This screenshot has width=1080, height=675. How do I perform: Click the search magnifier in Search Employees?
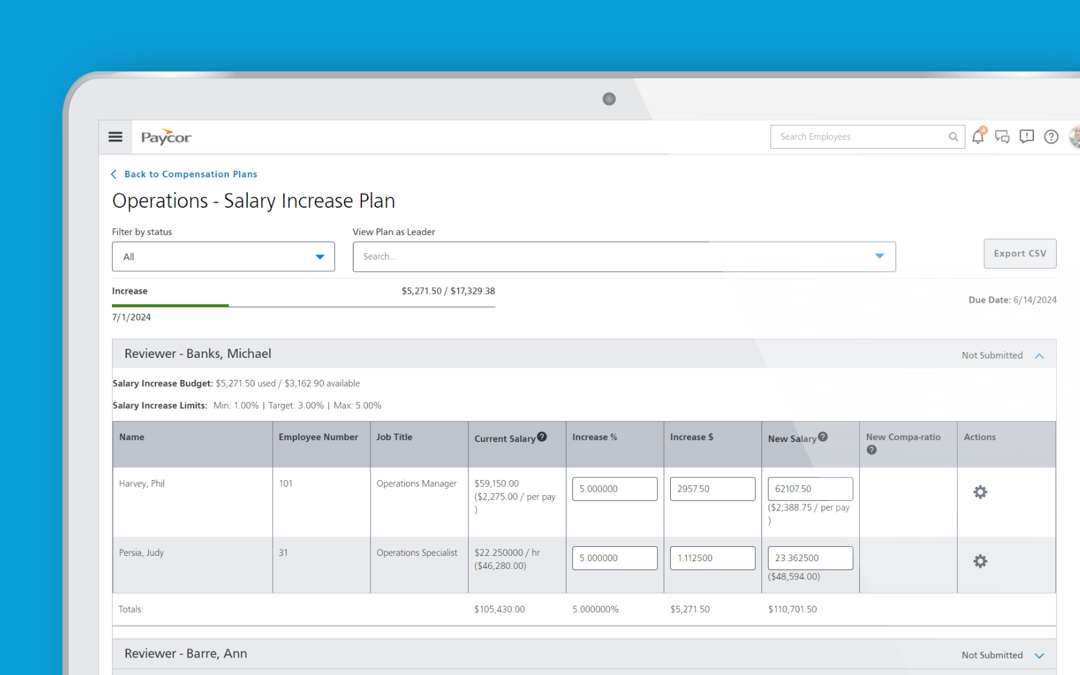(x=953, y=137)
